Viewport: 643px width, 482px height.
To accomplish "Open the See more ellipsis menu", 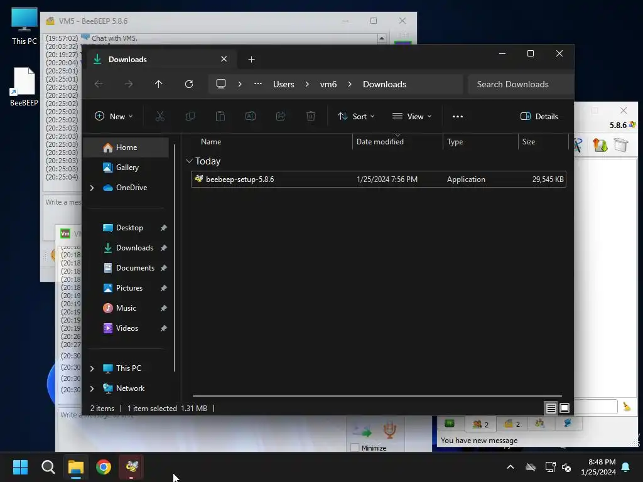I will pos(458,116).
